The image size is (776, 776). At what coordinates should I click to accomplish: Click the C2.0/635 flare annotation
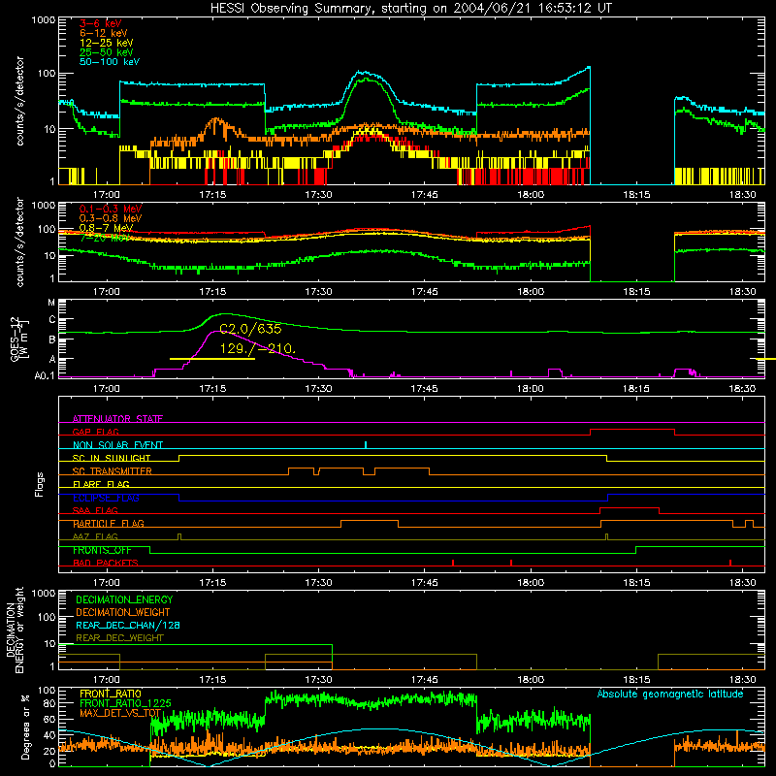pyautogui.click(x=250, y=329)
